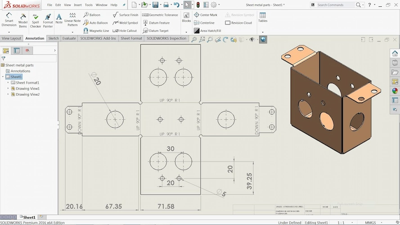The height and width of the screenshot is (225, 400).
Task: Click the Rebuild traffic light icon
Action: [x=198, y=4]
